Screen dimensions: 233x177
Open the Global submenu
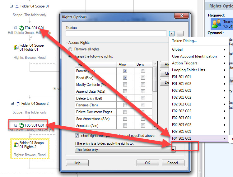click(198, 49)
